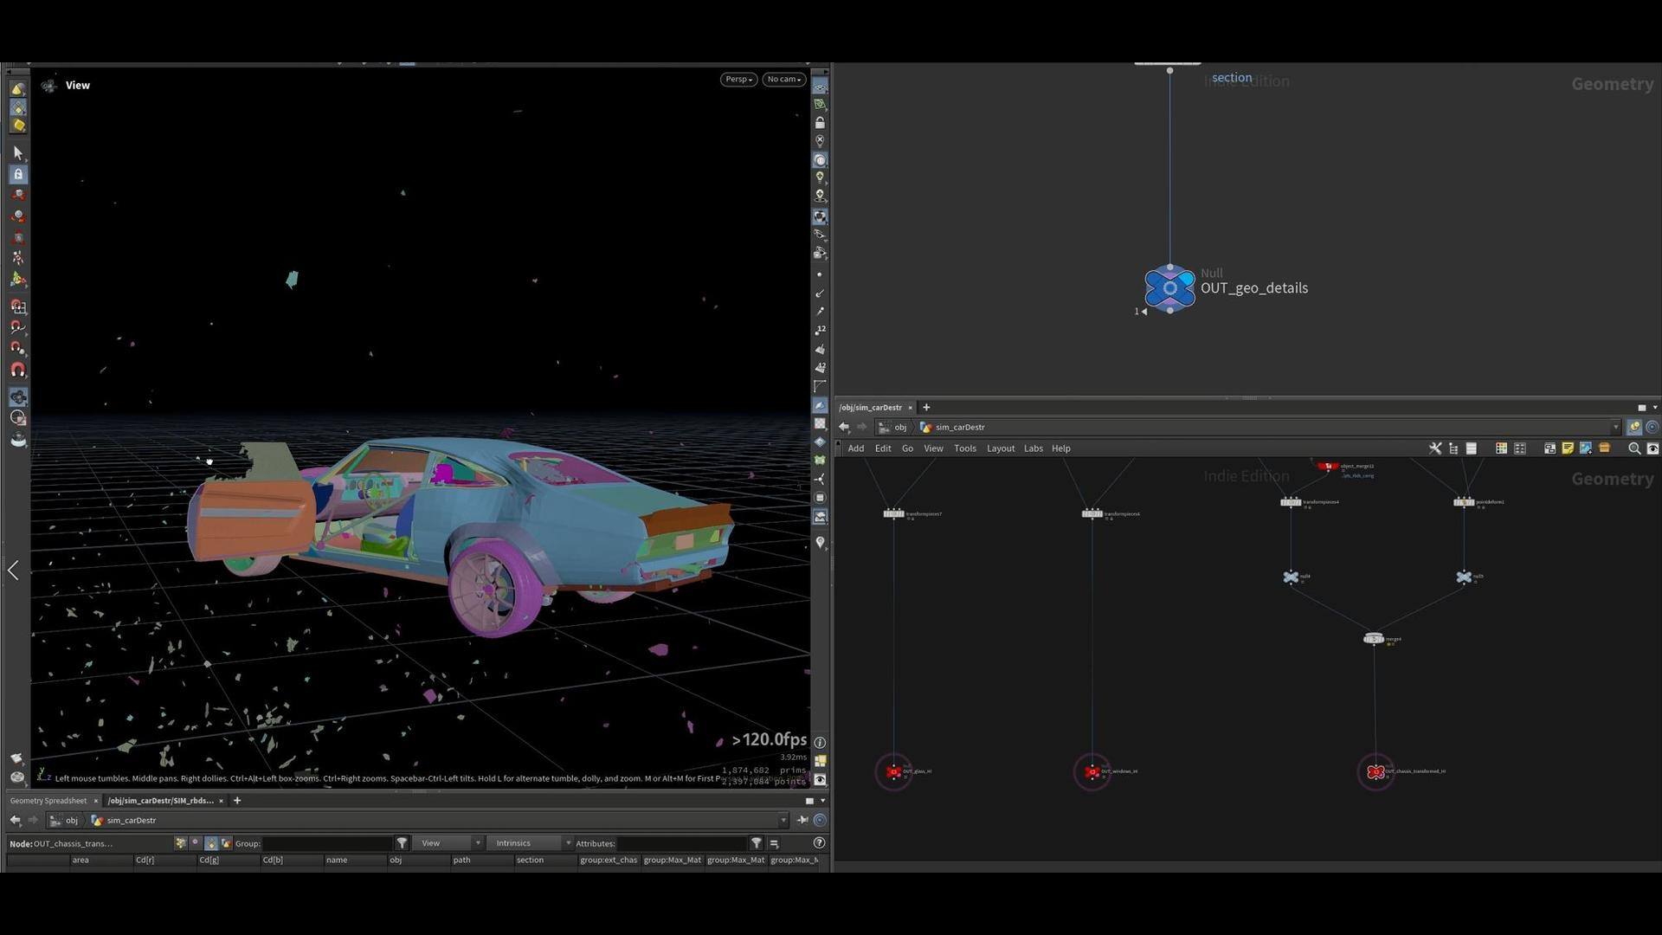The width and height of the screenshot is (1662, 935).
Task: Open the No cam camera dropdown
Action: coord(784,79)
